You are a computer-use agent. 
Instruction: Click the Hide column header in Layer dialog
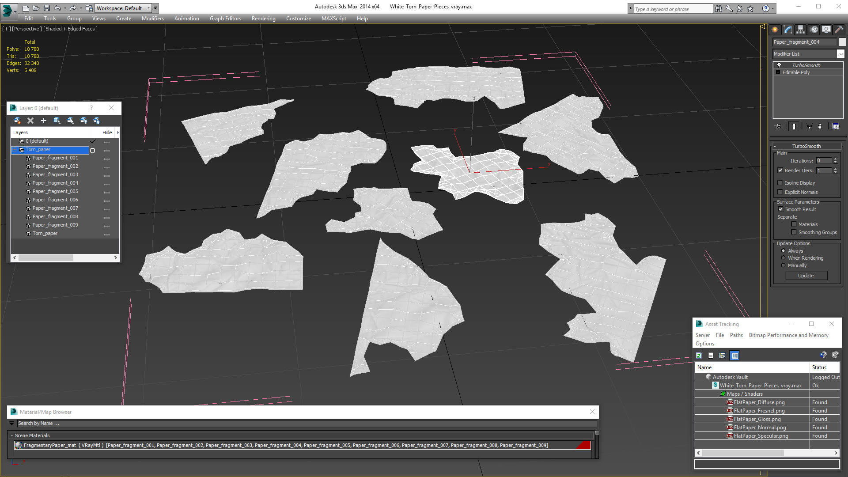tap(107, 132)
